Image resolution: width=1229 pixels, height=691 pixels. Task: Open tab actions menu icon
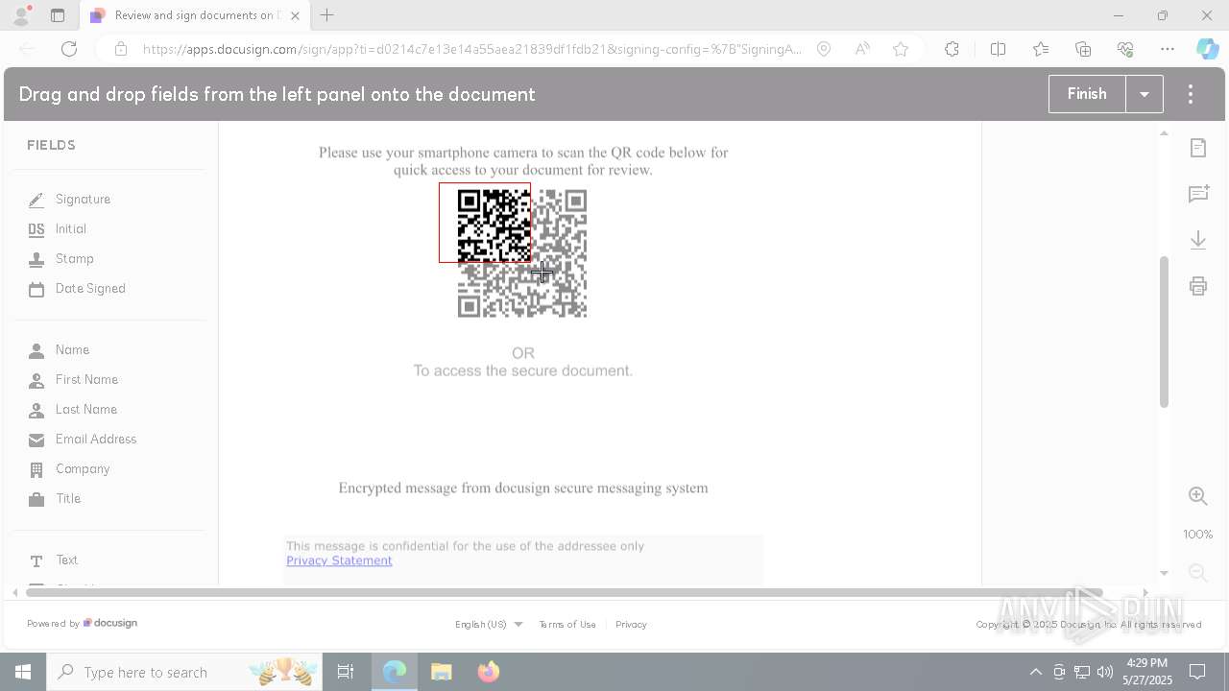tap(58, 15)
